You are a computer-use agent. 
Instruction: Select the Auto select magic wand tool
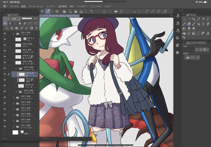203,19
